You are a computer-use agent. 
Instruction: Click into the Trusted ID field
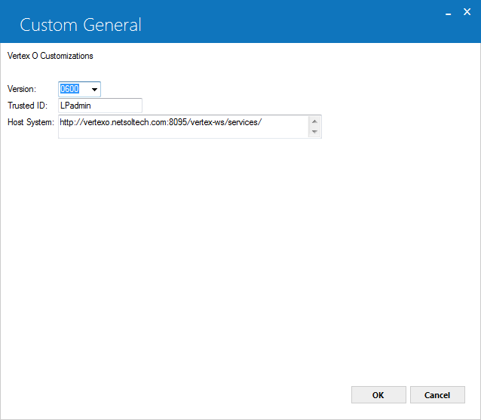tap(100, 106)
